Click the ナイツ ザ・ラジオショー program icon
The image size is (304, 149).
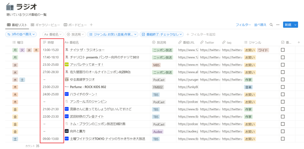[67, 50]
